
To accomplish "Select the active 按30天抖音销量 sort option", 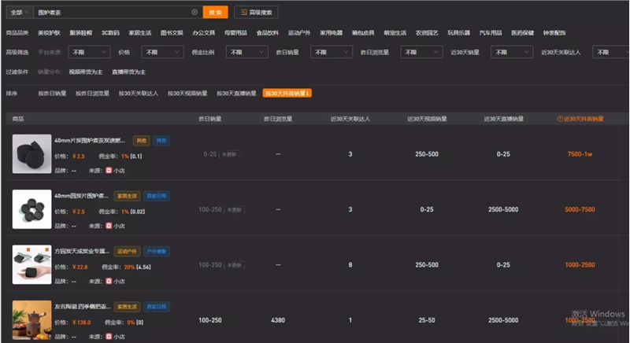I will [287, 93].
